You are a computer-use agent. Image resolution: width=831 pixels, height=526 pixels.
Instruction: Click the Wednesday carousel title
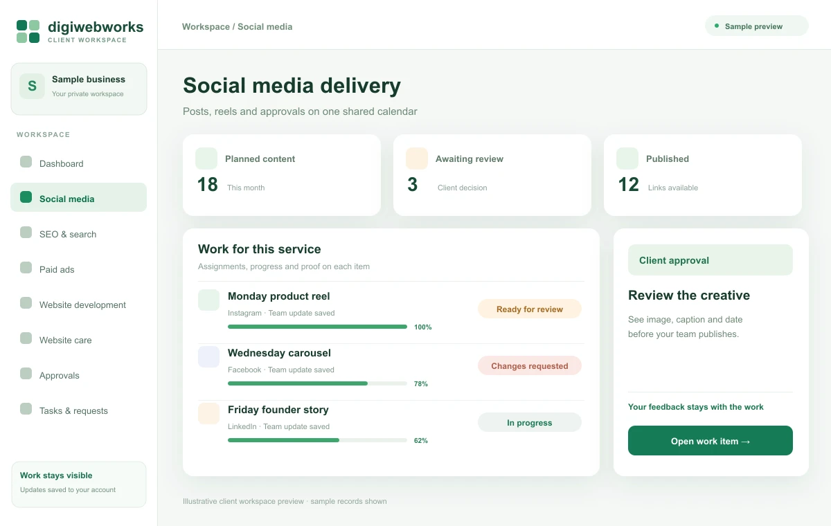tap(280, 353)
